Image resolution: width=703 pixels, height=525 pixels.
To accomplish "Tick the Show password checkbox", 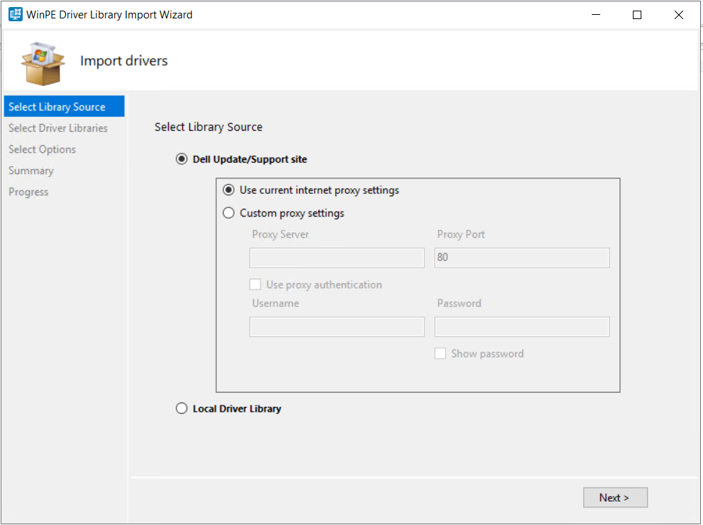I will click(x=440, y=353).
